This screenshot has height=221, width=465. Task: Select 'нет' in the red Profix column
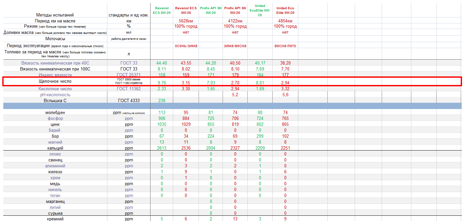[235, 32]
